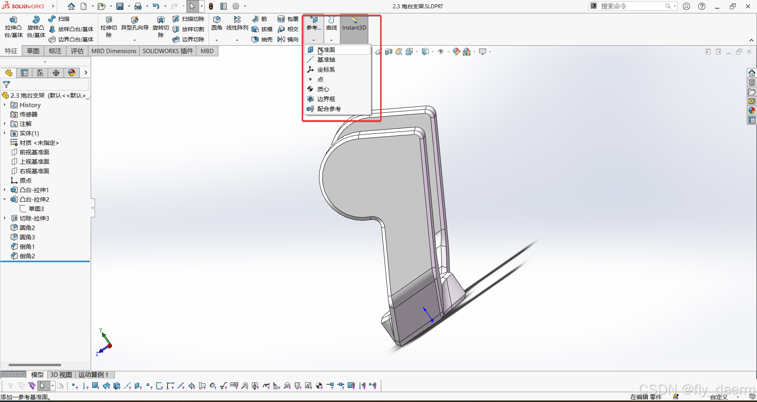757x402 pixels.
Task: Open the PropertyManager tab
Action: [24, 73]
